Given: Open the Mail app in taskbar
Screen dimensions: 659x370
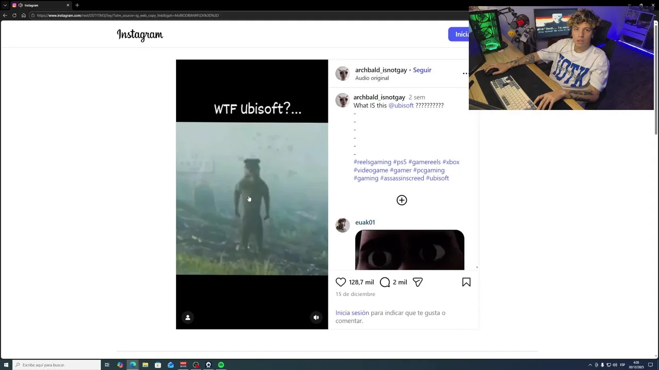Looking at the screenshot, I should (x=170, y=365).
